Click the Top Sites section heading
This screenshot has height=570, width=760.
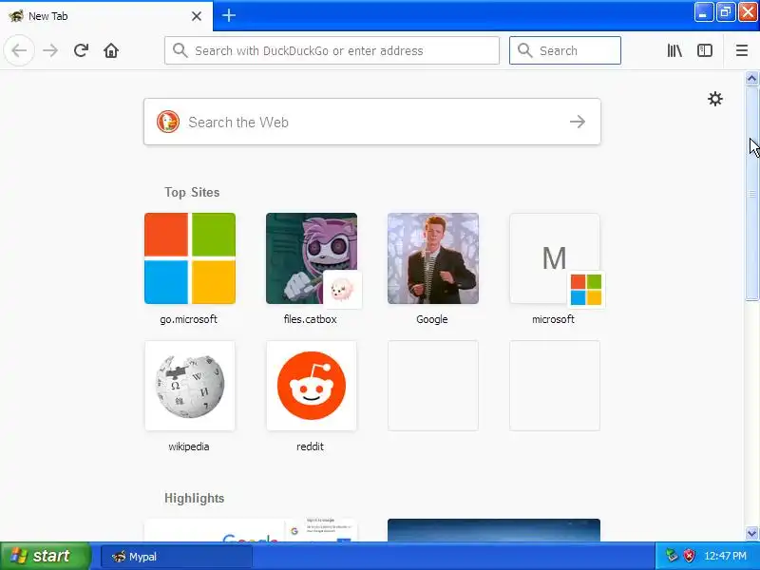coord(192,193)
